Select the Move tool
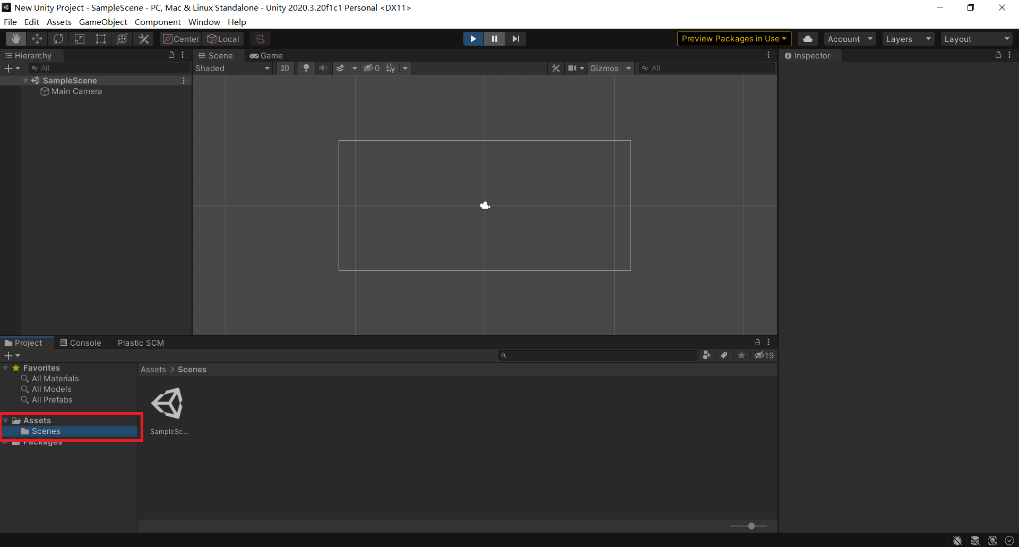The image size is (1019, 547). coord(37,39)
